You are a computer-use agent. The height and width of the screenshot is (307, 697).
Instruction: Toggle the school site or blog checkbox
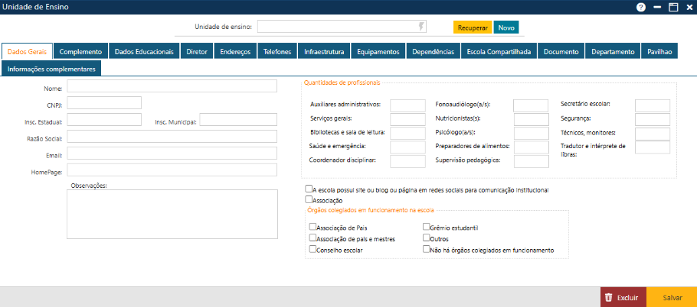[x=308, y=189]
